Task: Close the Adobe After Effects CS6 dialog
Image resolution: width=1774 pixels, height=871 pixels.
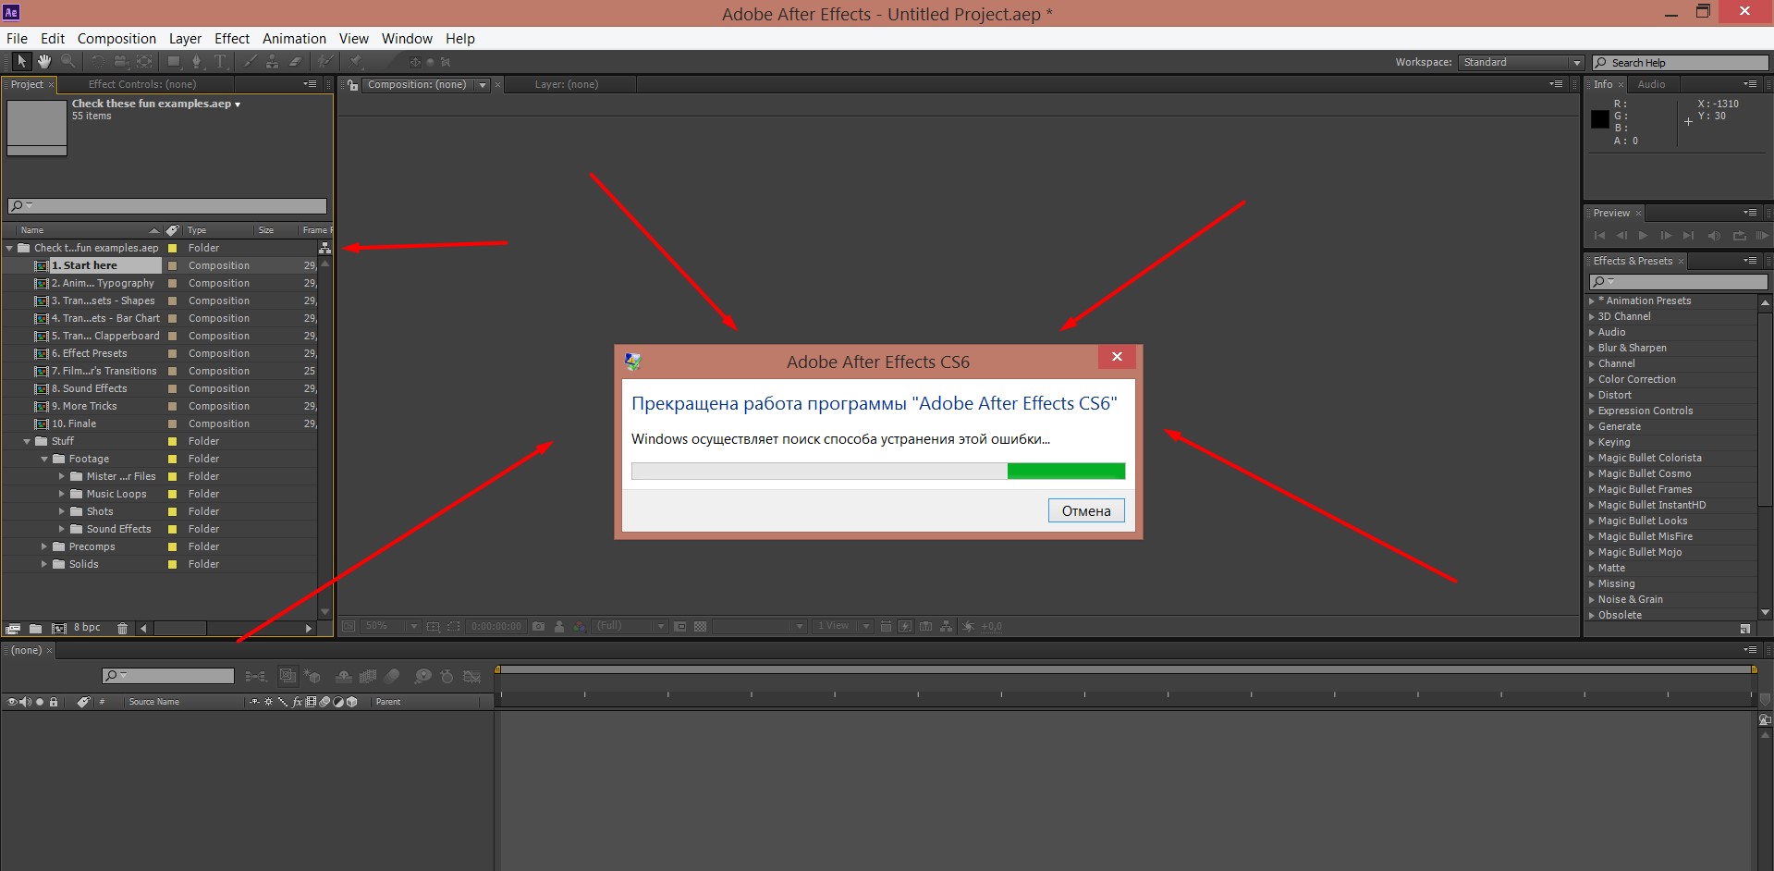Action: pyautogui.click(x=1117, y=357)
